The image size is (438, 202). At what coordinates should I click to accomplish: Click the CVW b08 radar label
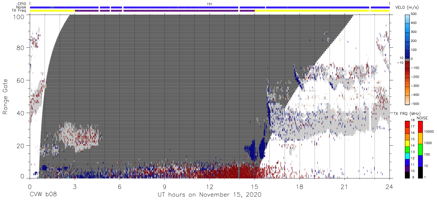tap(42, 195)
